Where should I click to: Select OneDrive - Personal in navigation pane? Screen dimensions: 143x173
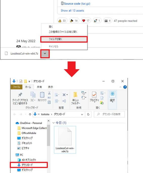pos(31,123)
